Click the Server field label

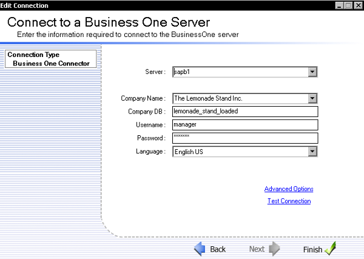pos(155,72)
